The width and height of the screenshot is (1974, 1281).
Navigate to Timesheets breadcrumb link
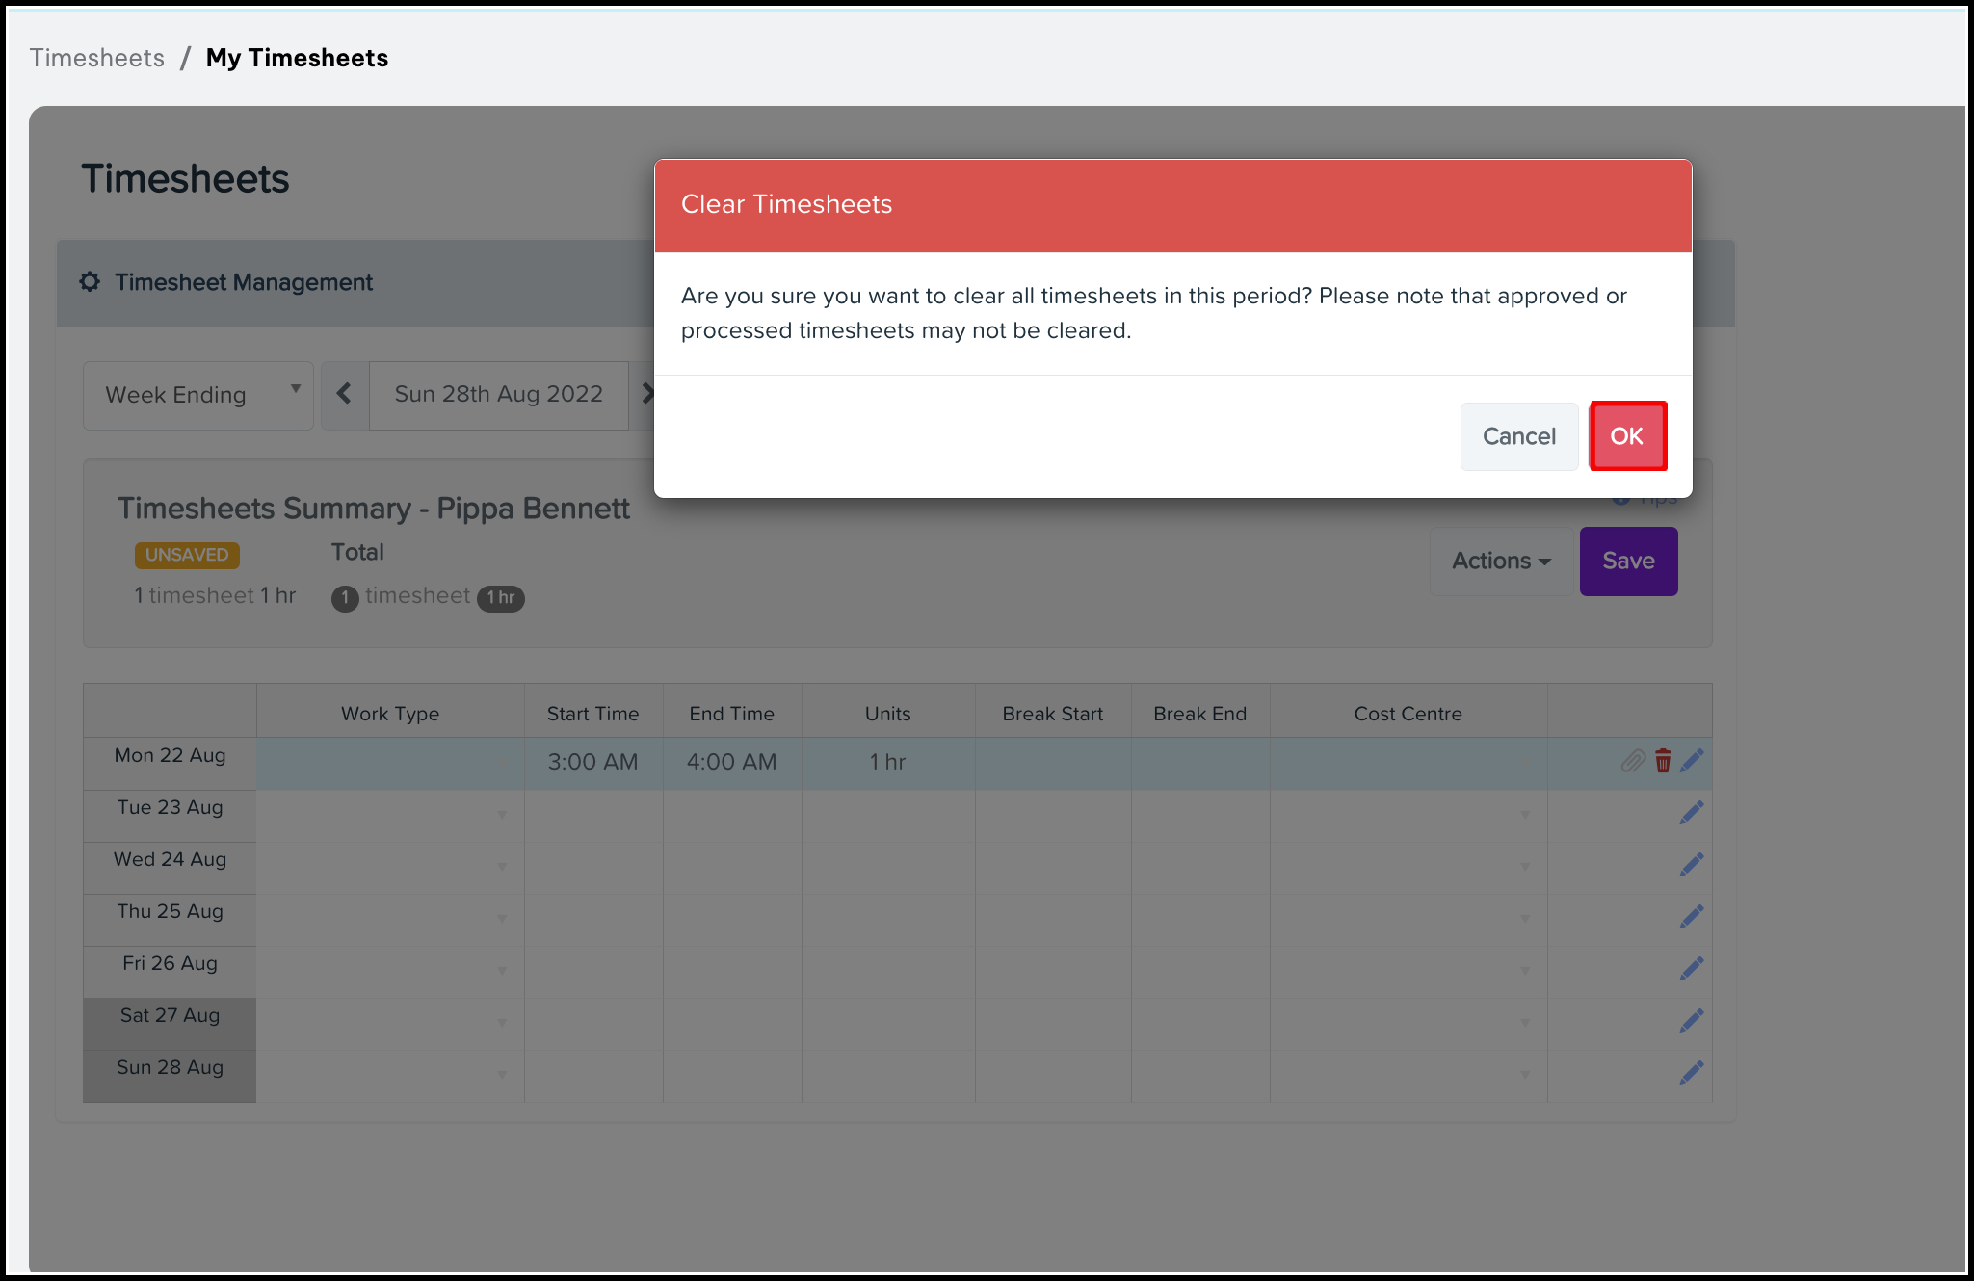[x=97, y=58]
